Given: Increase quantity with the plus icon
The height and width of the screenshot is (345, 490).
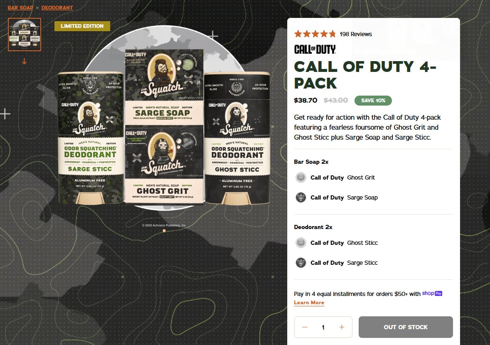Looking at the screenshot, I should tap(342, 327).
